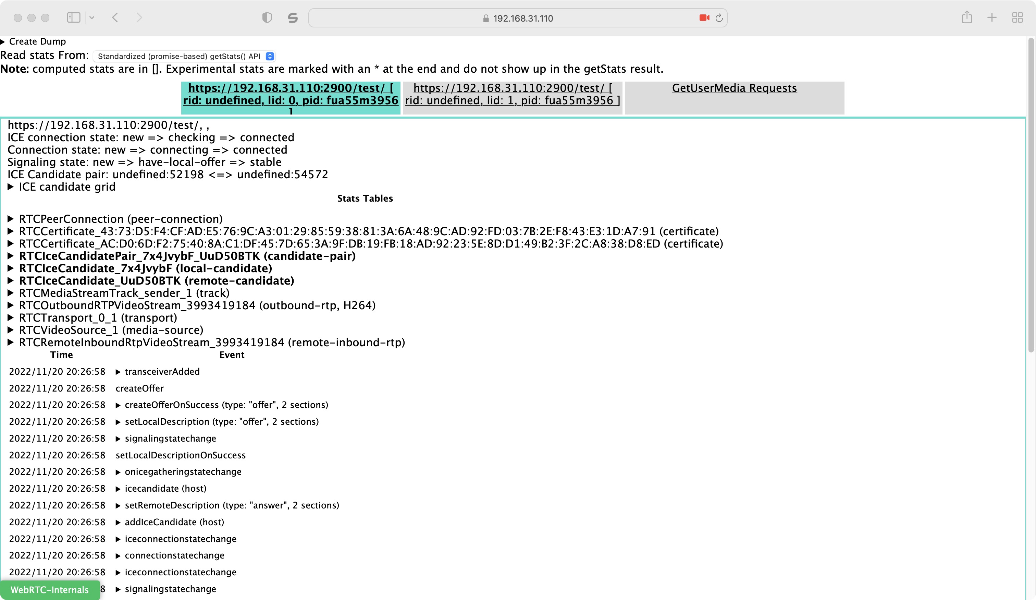Click the WebRTC-Internals green button
1036x600 pixels.
[50, 589]
